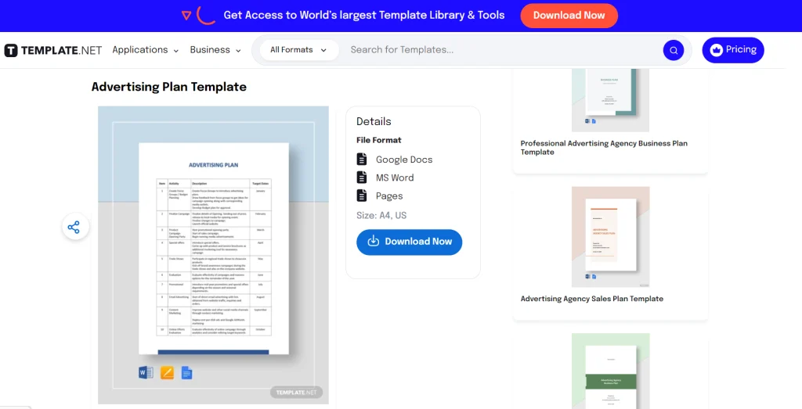Expand the Applications dropdown menu

pyautogui.click(x=145, y=50)
